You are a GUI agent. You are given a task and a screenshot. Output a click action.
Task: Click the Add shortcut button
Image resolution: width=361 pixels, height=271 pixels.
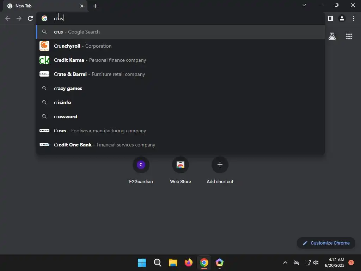point(220,170)
